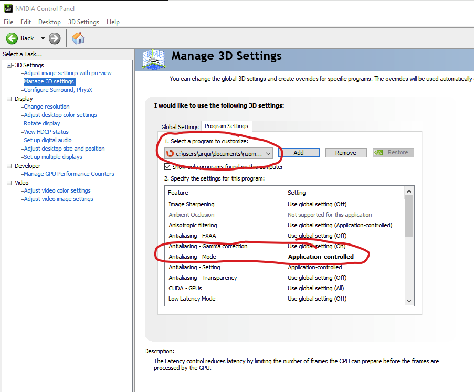Image resolution: width=474 pixels, height=392 pixels.
Task: Open Change resolution page
Action: (x=47, y=107)
